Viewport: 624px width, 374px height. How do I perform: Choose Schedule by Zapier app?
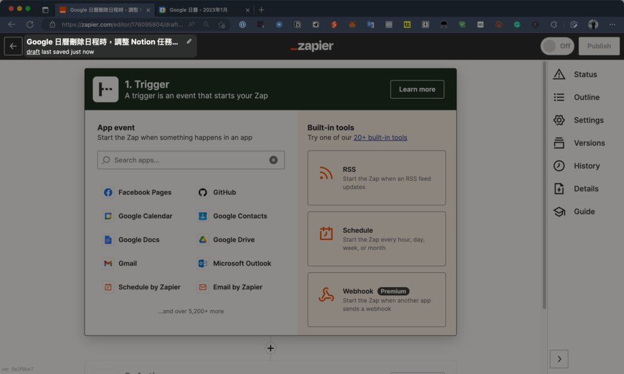pyautogui.click(x=141, y=287)
